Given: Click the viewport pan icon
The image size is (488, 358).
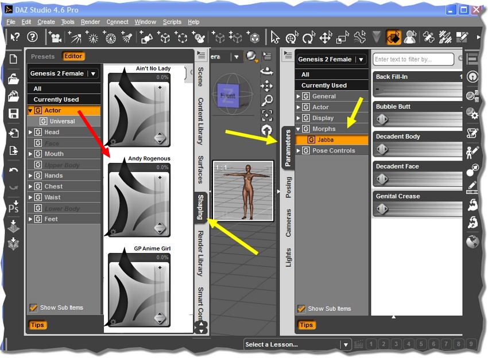Looking at the screenshot, I should (x=267, y=86).
